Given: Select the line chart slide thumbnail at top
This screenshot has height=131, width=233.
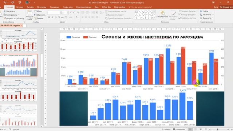Looking at the screenshot, I should click(x=18, y=35).
